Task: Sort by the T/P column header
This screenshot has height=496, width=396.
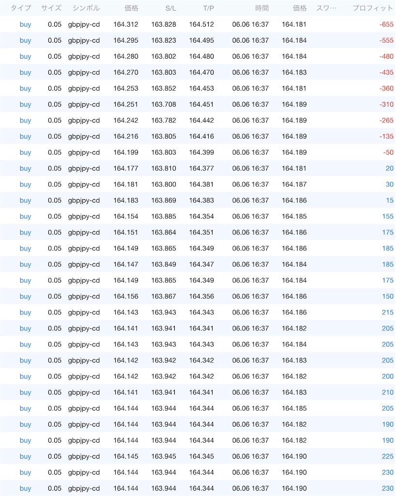Action: (208, 8)
